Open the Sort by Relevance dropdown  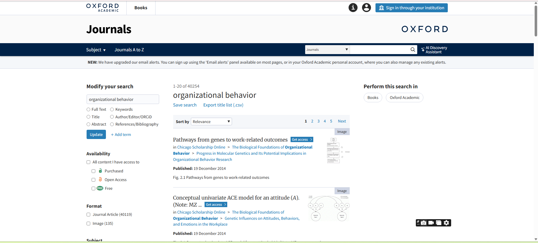[211, 122]
